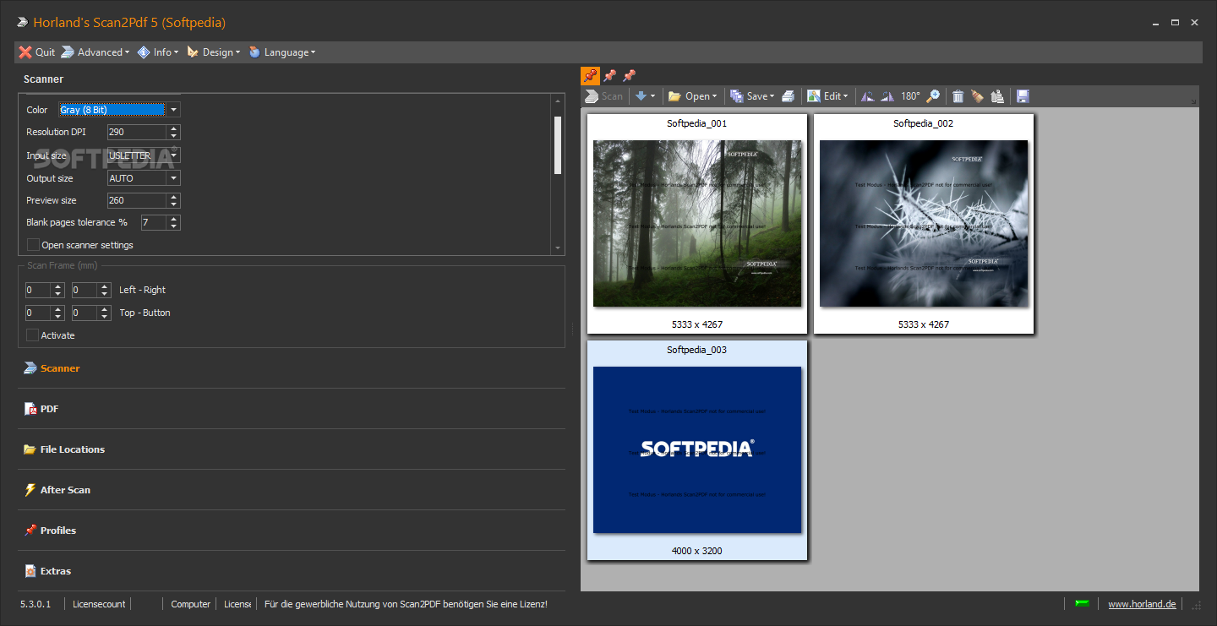Screen dimensions: 1217x626
Task: Click the Quit button icon
Action: [25, 52]
